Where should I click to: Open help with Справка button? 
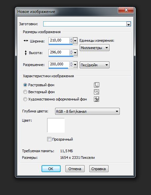coord(99,169)
